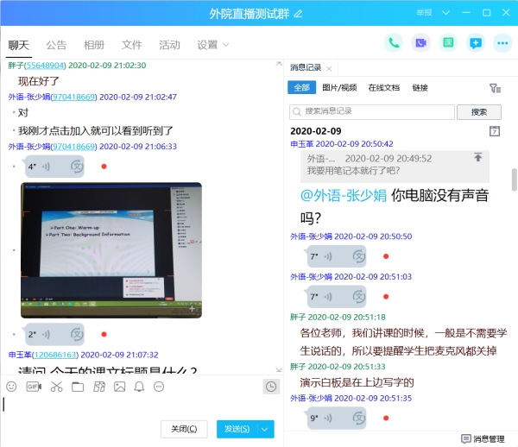Toggle message history clock button
Screen dimensions: 518x447
[271, 386]
